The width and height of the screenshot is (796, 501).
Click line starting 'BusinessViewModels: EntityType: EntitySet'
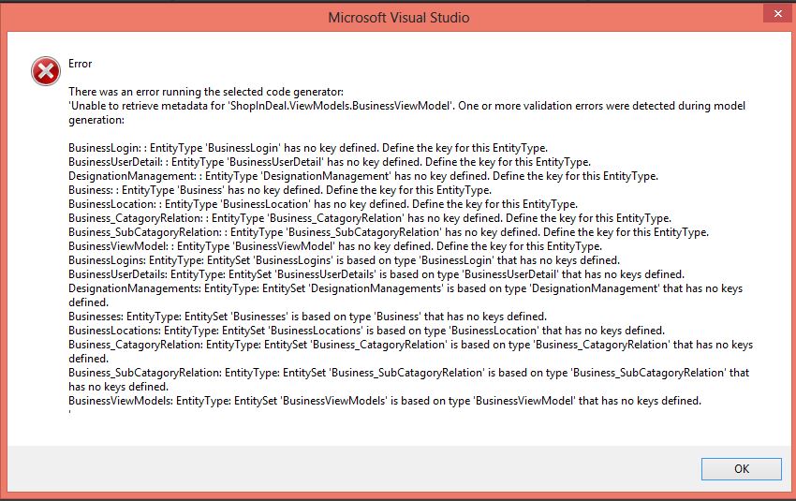[385, 401]
